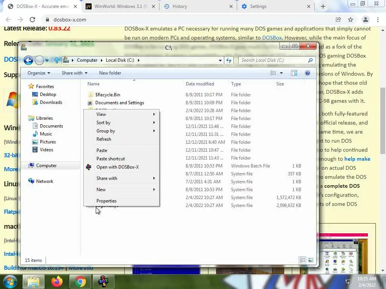Image resolution: width=386 pixels, height=289 pixels.
Task: Click the Explorer Back navigation button
Action: coord(28,60)
